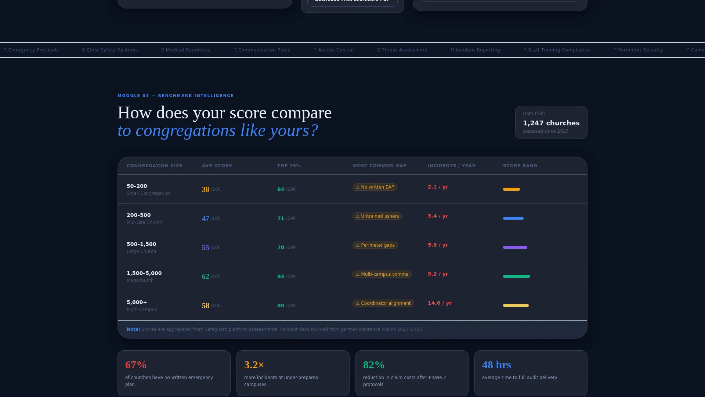Click the top 25% score 84
This screenshot has height=397, width=705.
click(281, 276)
